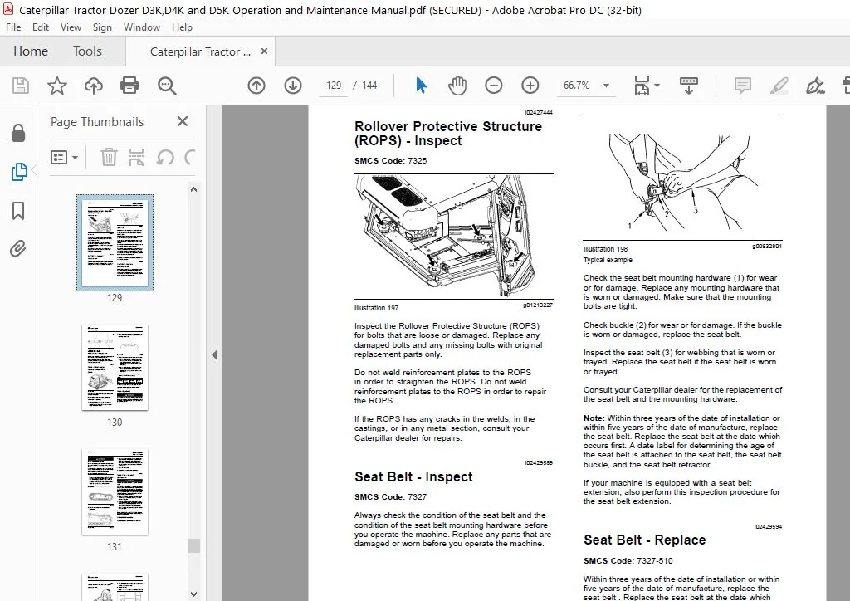Select the arrow selection tool
850x601 pixels.
tap(421, 86)
